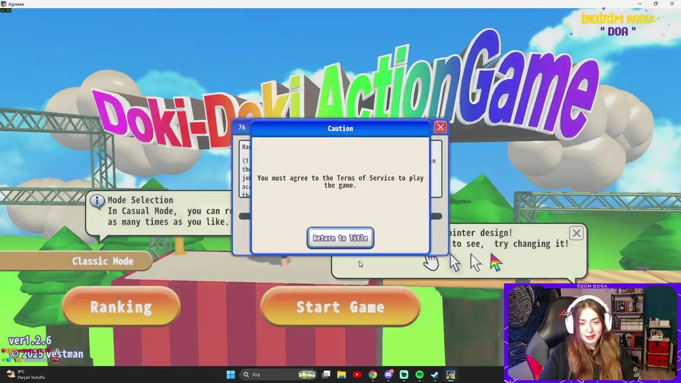The image size is (681, 383).
Task: Open Spotify from the taskbar
Action: click(419, 374)
